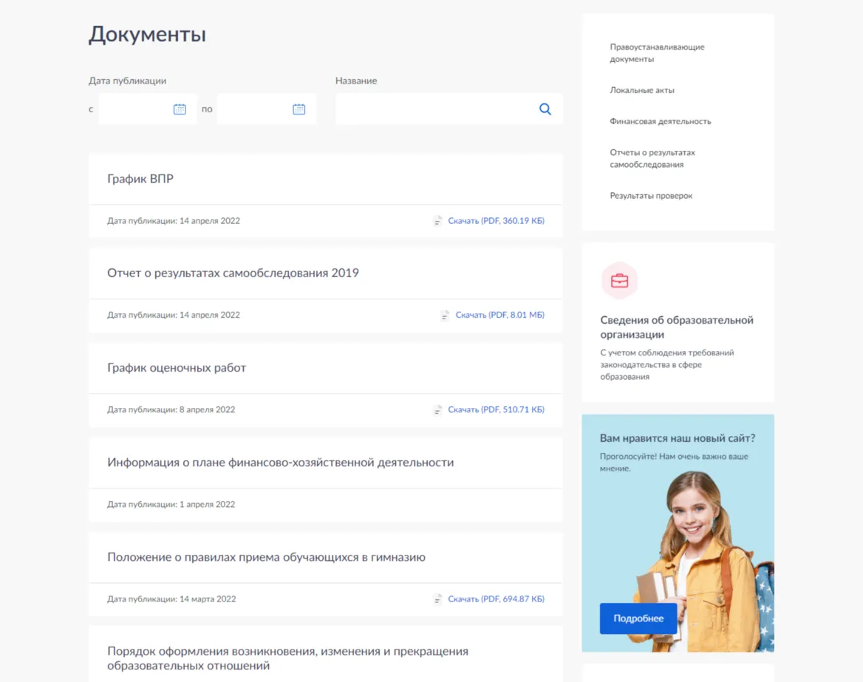863x682 pixels.
Task: Open Локальные акты section
Action: click(x=642, y=90)
